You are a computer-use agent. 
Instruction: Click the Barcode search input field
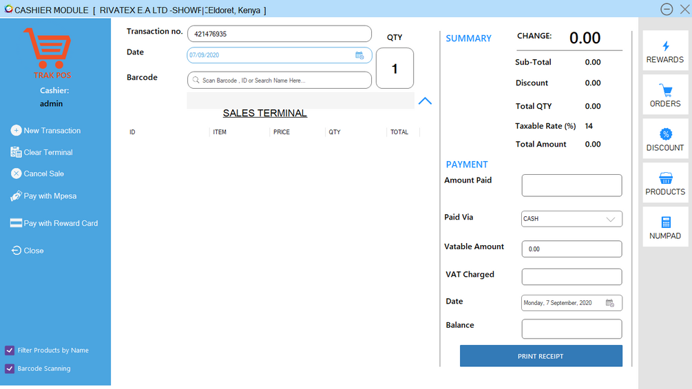(x=280, y=81)
